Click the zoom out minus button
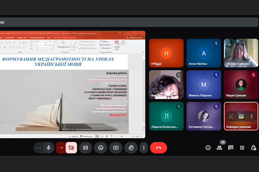 click(x=115, y=136)
